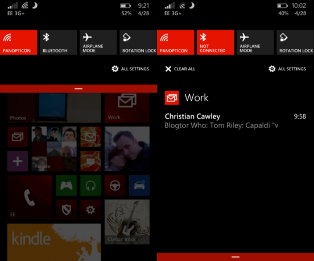314x261 pixels.
Task: Toggle Rotation Lock in right screen
Action: tap(295, 43)
